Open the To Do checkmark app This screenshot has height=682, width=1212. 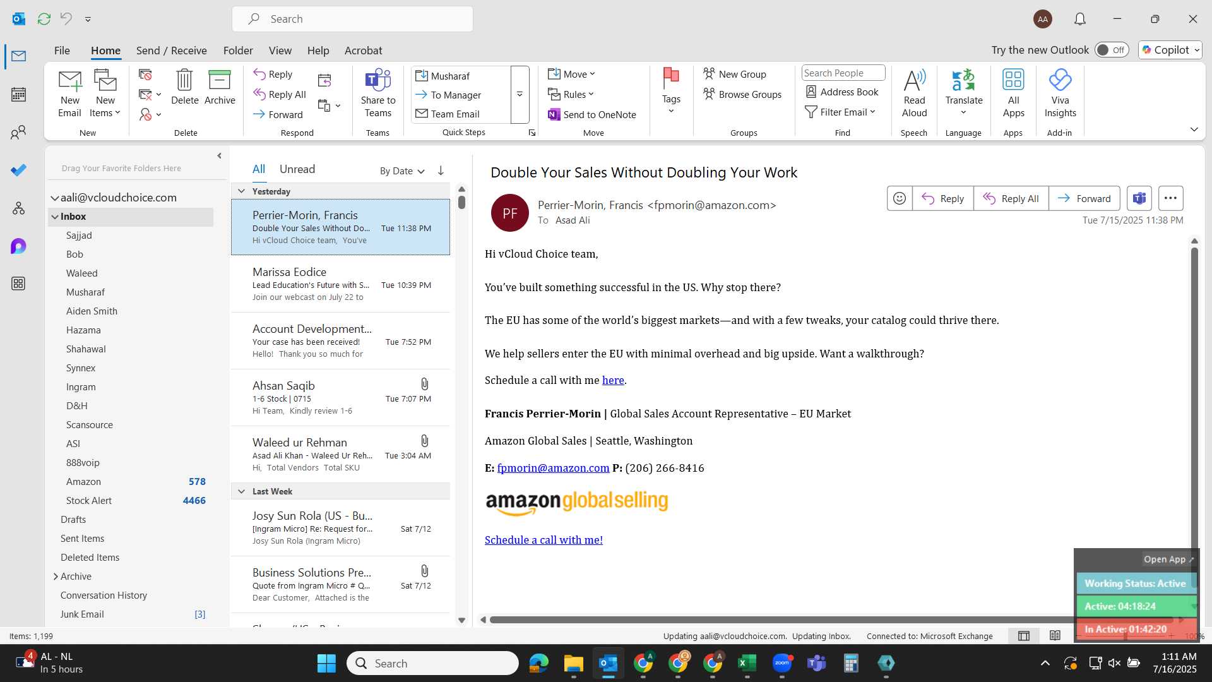click(18, 170)
